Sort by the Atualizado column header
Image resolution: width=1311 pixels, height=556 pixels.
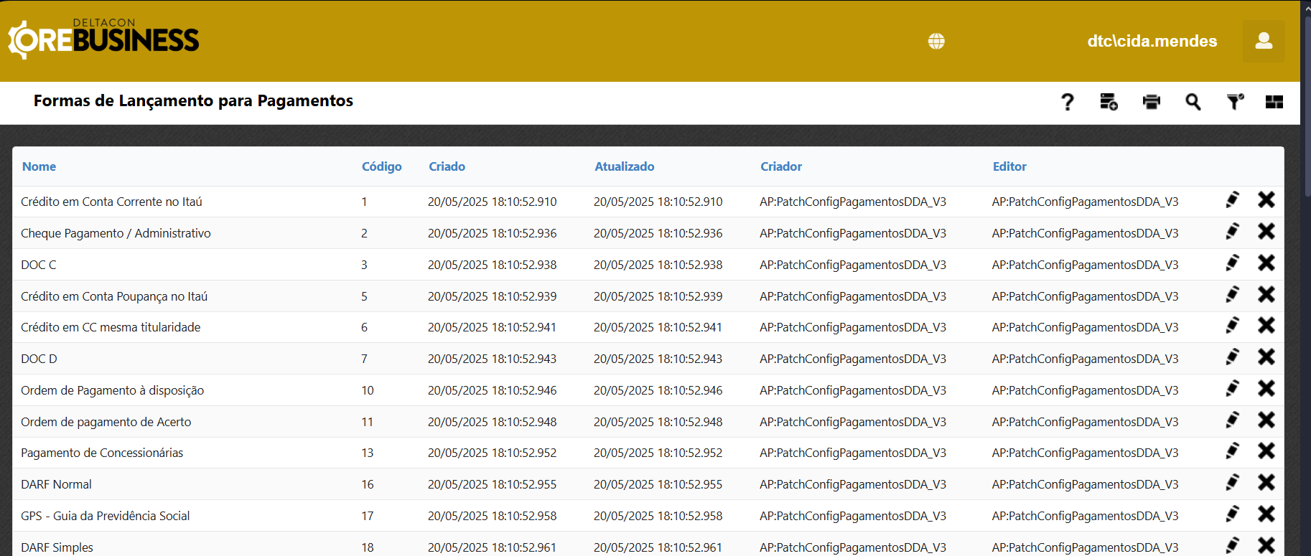click(x=624, y=166)
